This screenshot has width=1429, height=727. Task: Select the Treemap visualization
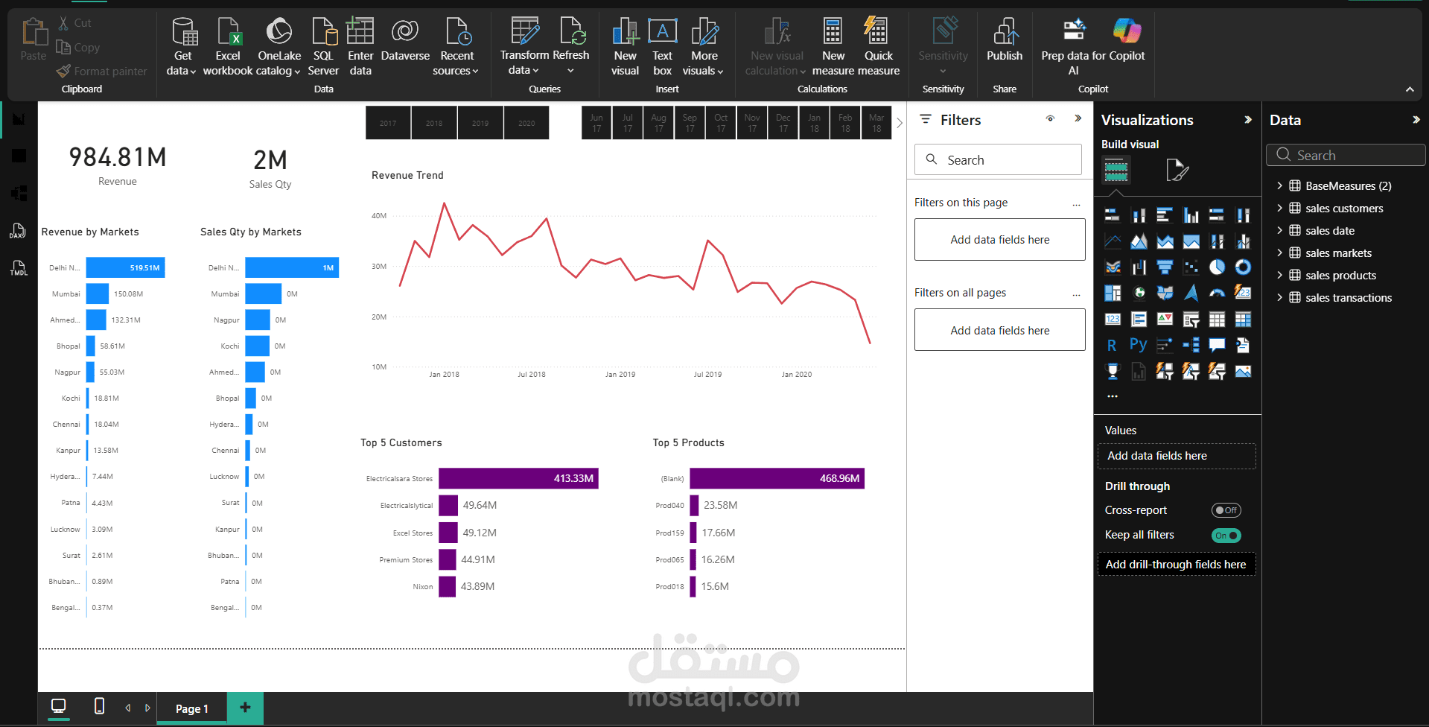[1113, 293]
